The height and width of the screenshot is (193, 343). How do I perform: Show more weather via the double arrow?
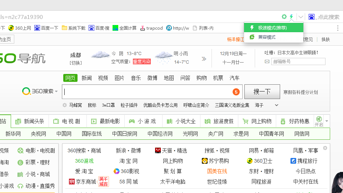click(204, 59)
